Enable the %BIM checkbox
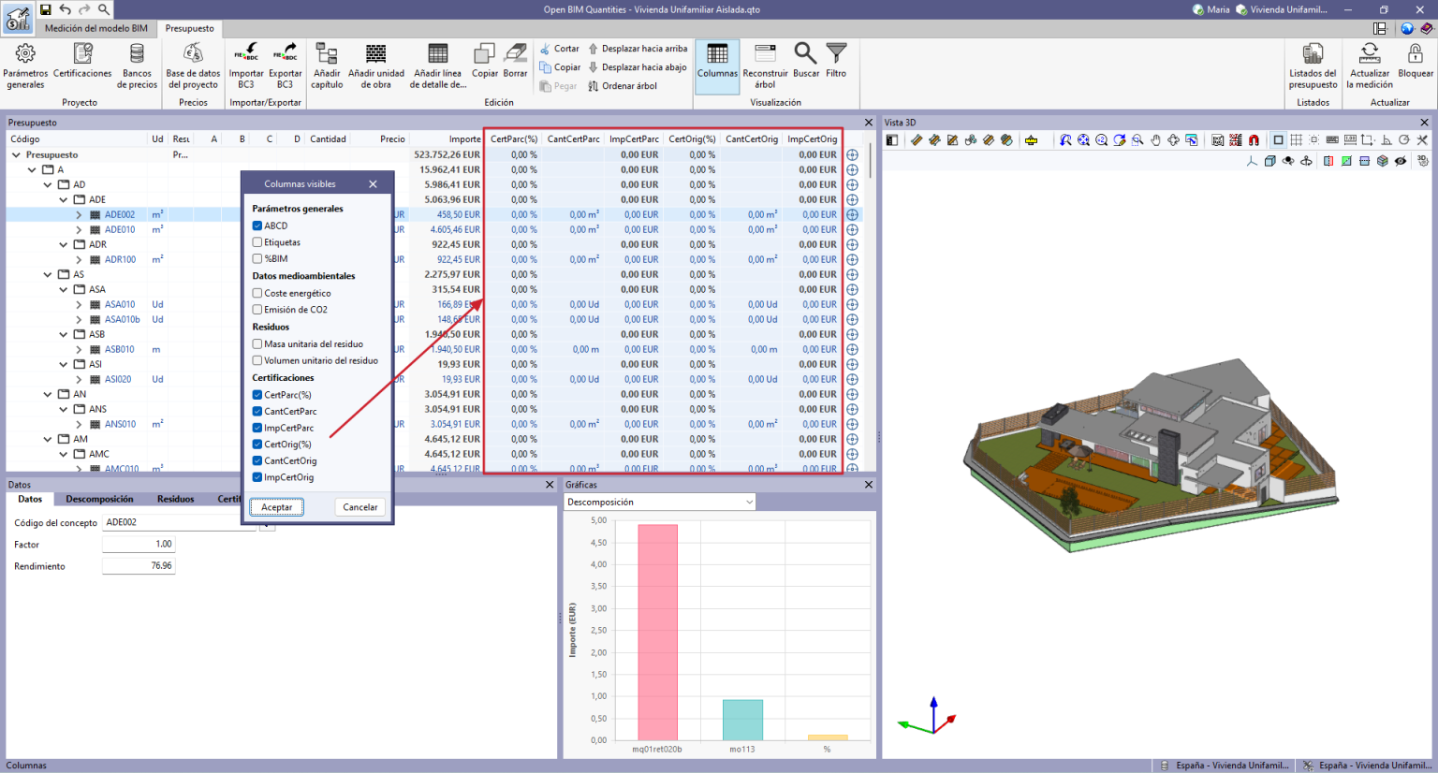 tap(257, 258)
